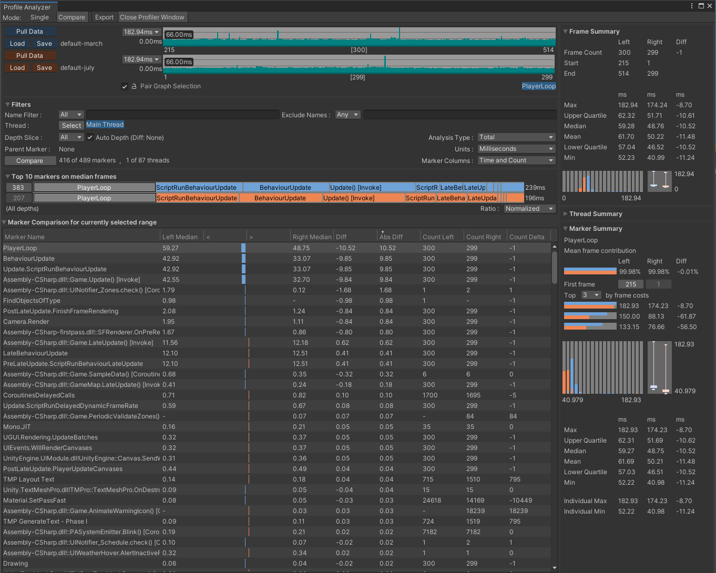Viewport: 716px width, 573px height.
Task: Select PlayerLoop row in marker table
Action: click(x=277, y=248)
